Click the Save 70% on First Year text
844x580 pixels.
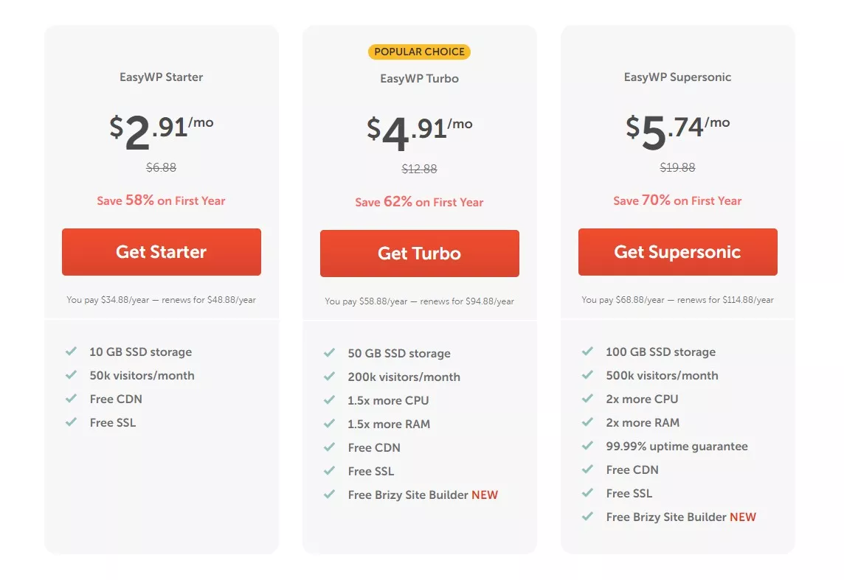tap(678, 200)
